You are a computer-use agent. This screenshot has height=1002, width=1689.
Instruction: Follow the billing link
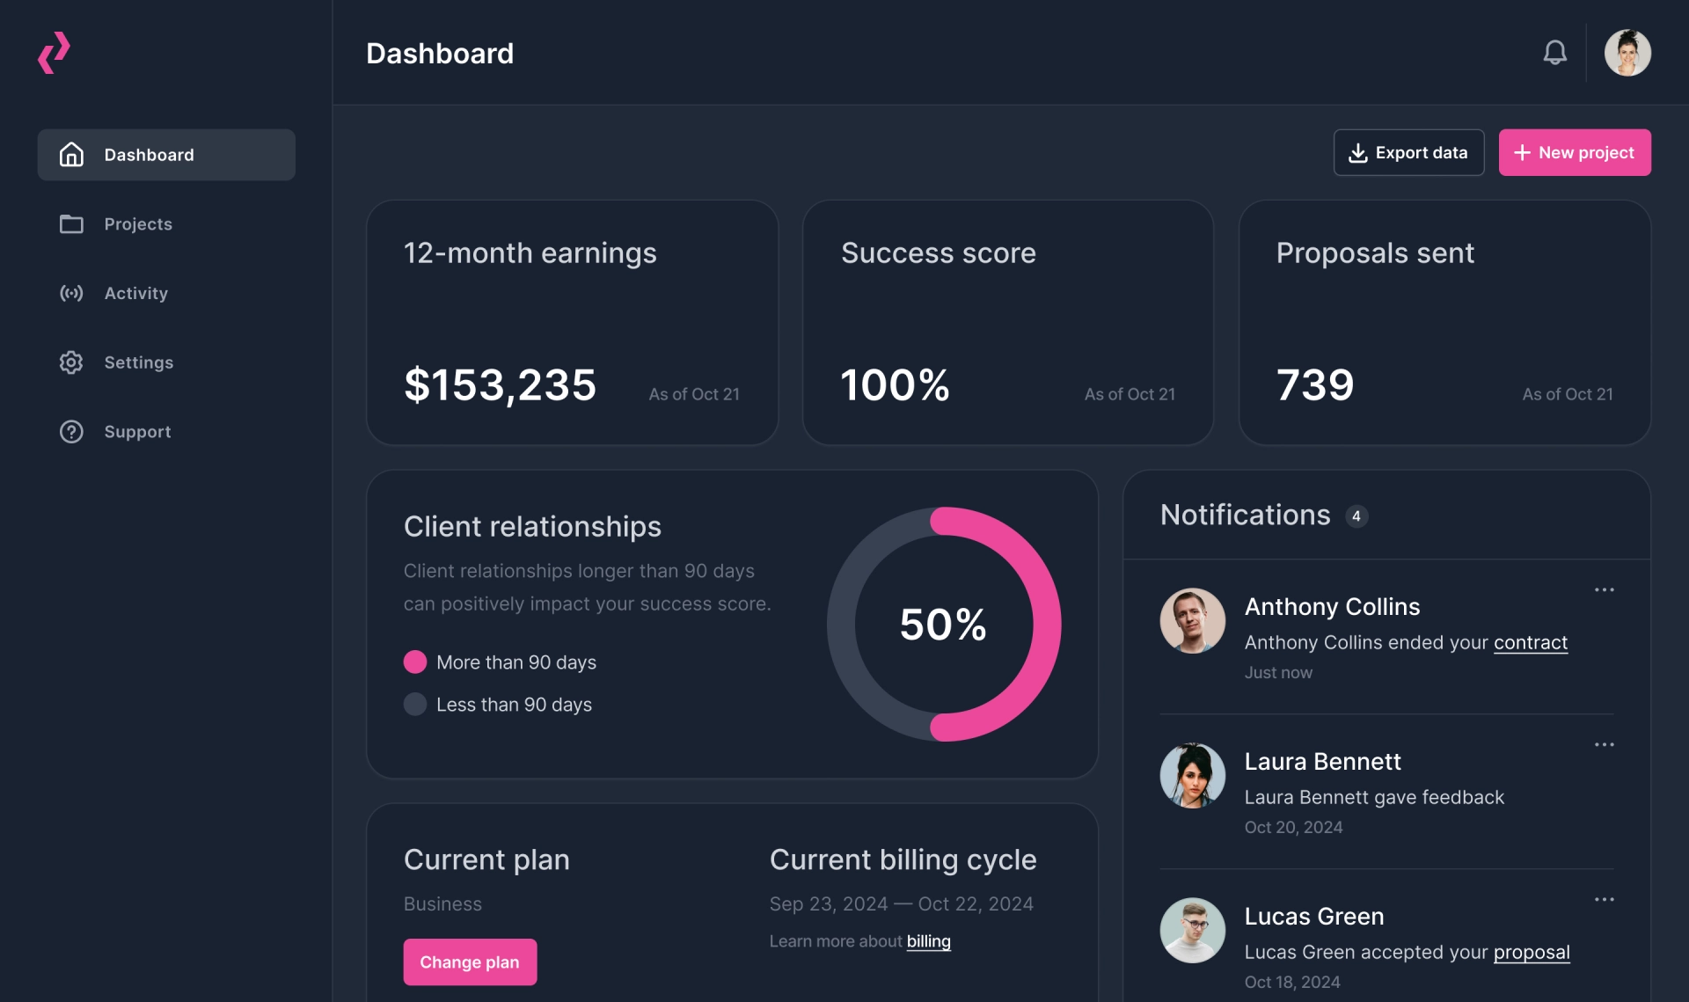pos(928,941)
